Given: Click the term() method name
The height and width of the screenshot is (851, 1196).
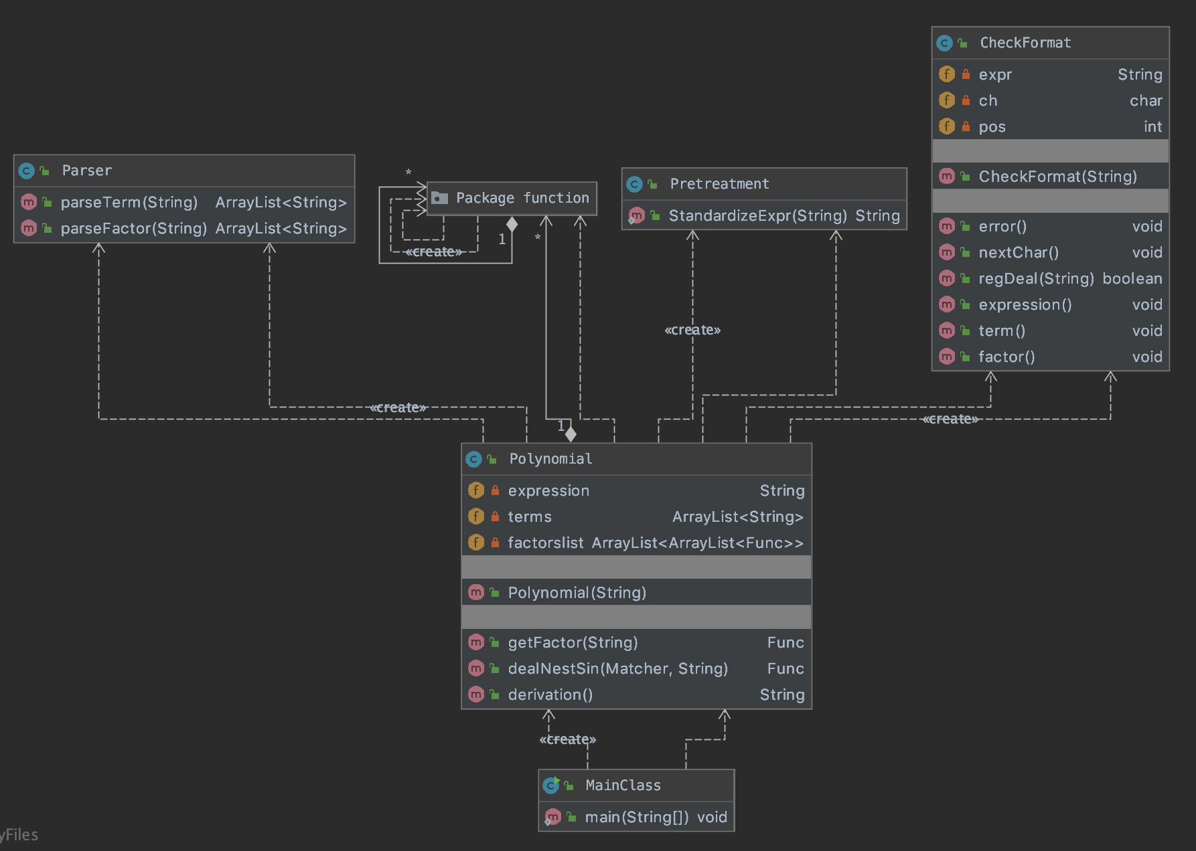Looking at the screenshot, I should (1002, 330).
